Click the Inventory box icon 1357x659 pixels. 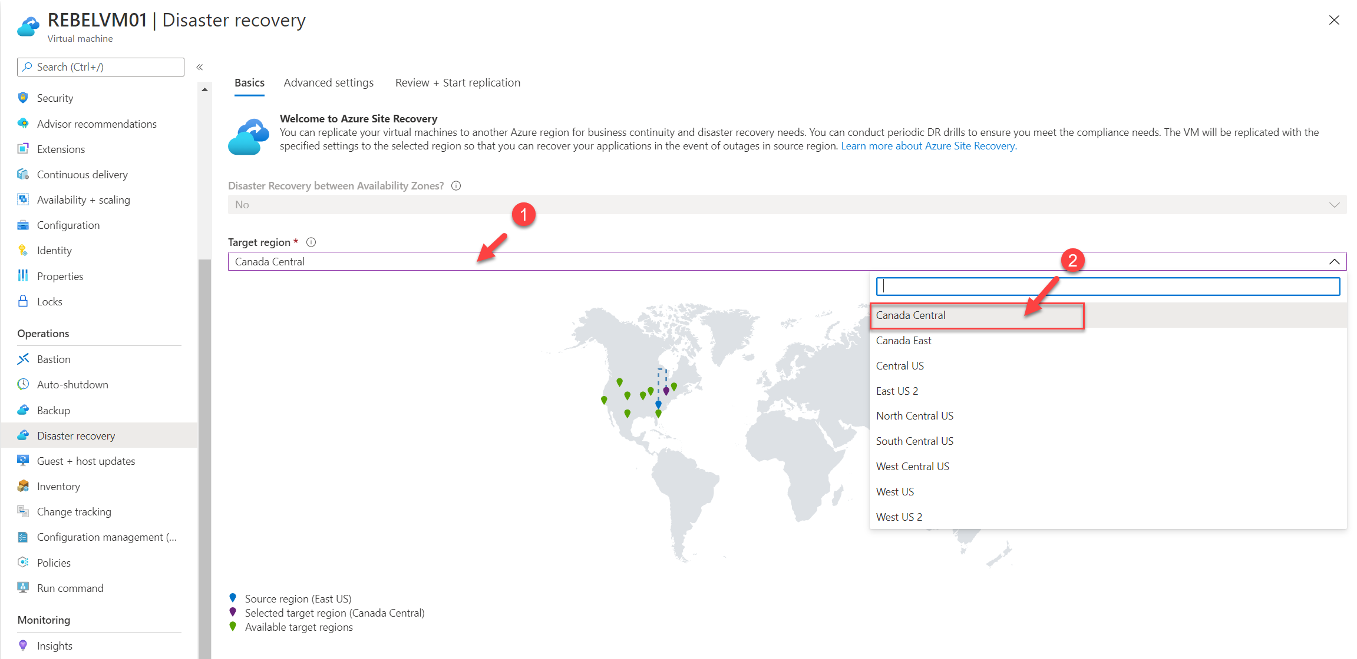[23, 486]
